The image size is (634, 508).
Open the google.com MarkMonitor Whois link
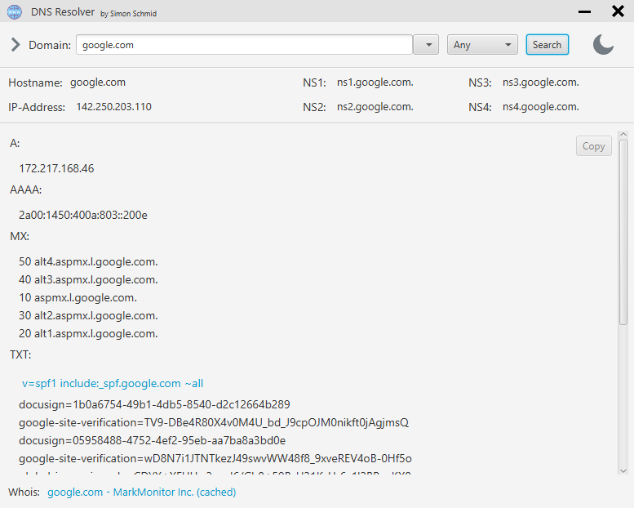141,492
